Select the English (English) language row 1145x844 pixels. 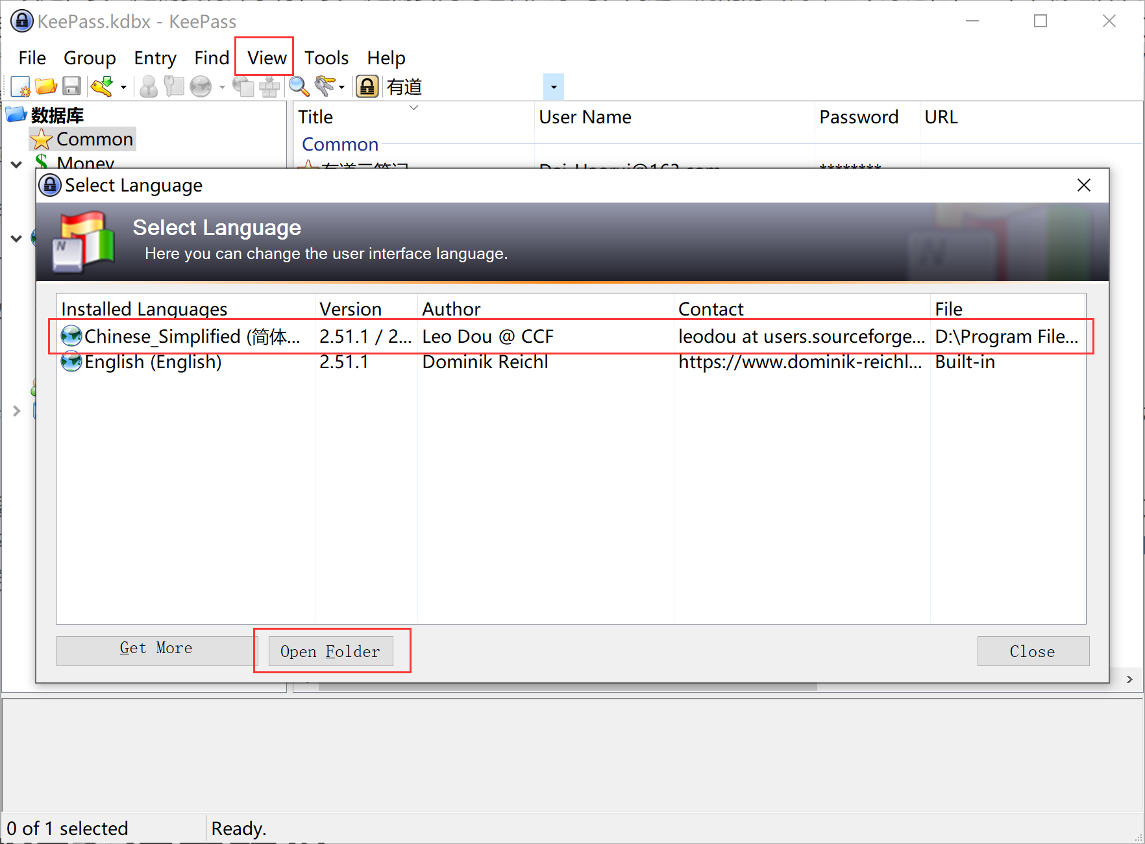[153, 362]
